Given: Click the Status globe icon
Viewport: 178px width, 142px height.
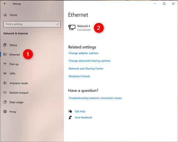Looking at the screenshot, I should 5,45.
